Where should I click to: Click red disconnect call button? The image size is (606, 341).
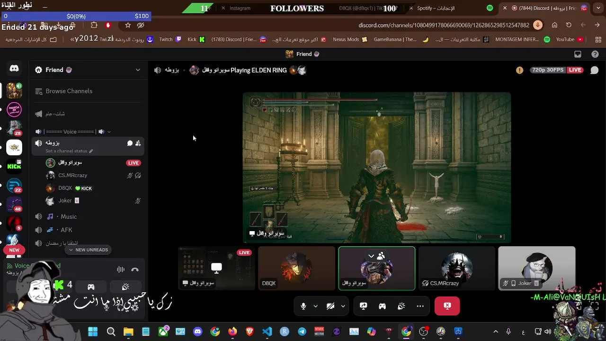click(447, 306)
